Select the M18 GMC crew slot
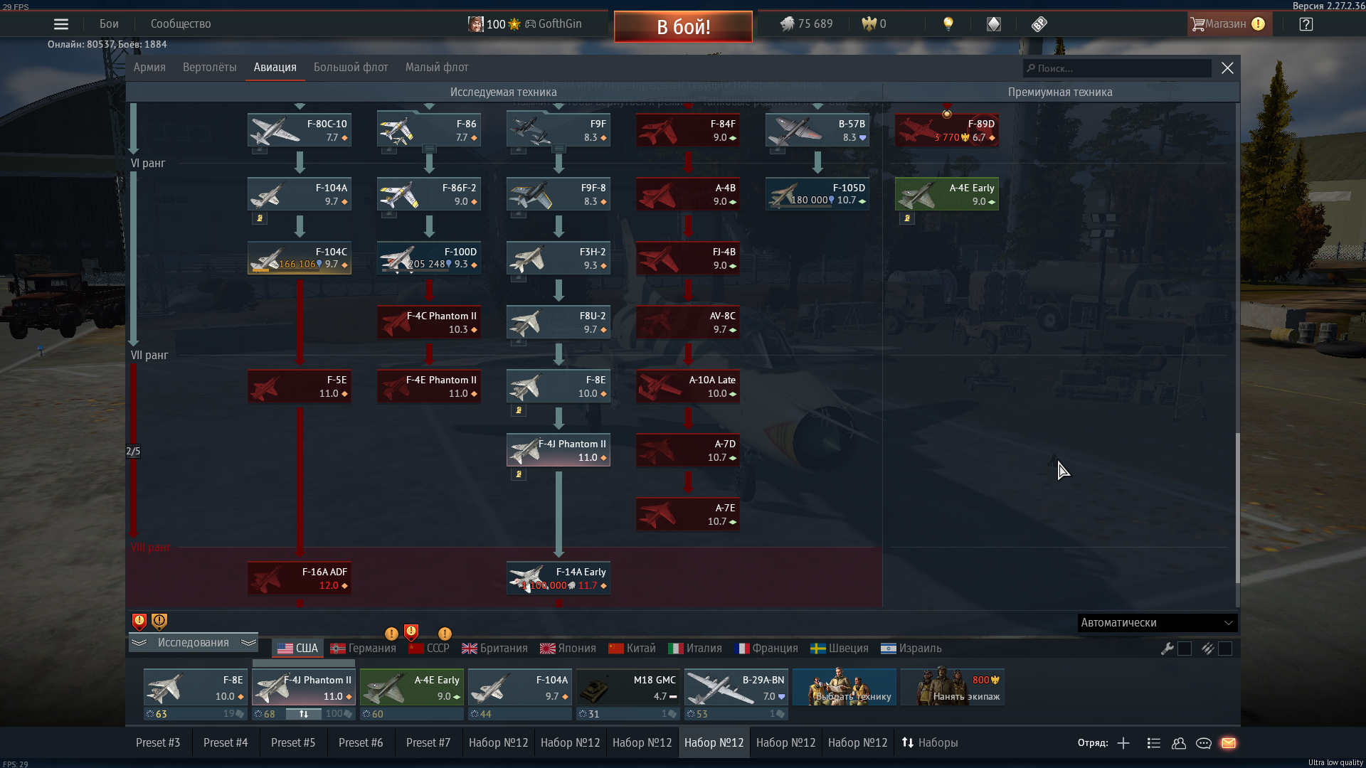Image resolution: width=1366 pixels, height=768 pixels. point(628,687)
